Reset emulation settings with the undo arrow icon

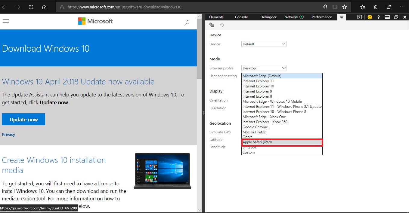coord(221,25)
